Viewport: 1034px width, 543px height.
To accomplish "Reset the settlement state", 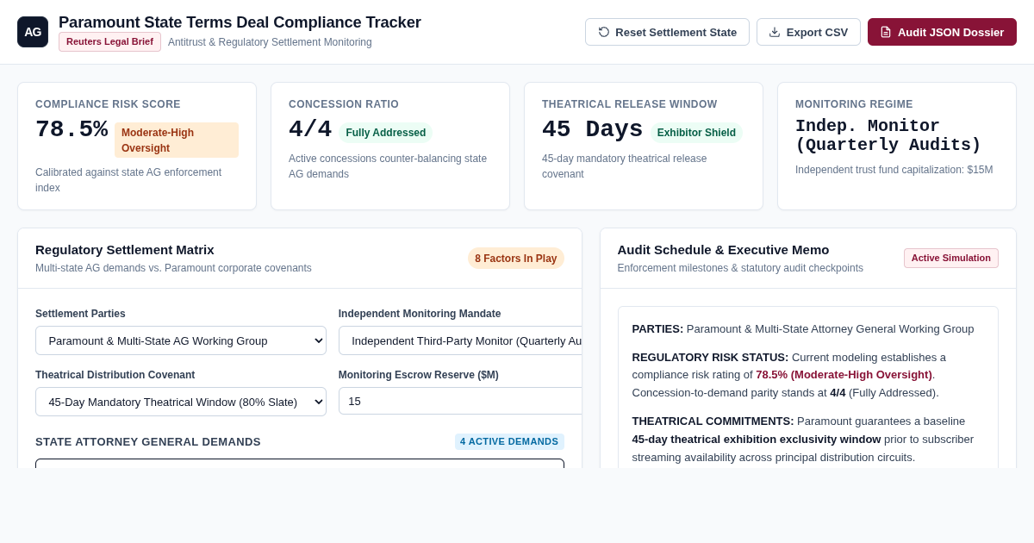I will [x=667, y=32].
